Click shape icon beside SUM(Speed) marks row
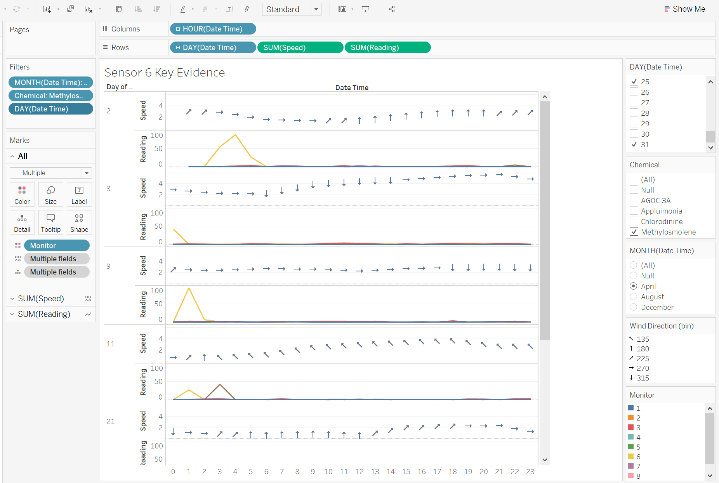 88,299
